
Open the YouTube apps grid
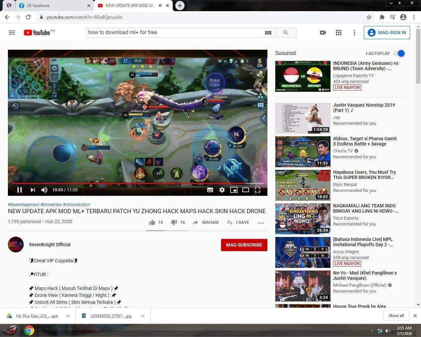(x=339, y=33)
